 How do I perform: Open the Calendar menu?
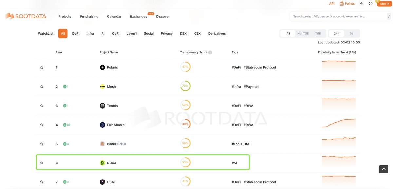tap(114, 16)
